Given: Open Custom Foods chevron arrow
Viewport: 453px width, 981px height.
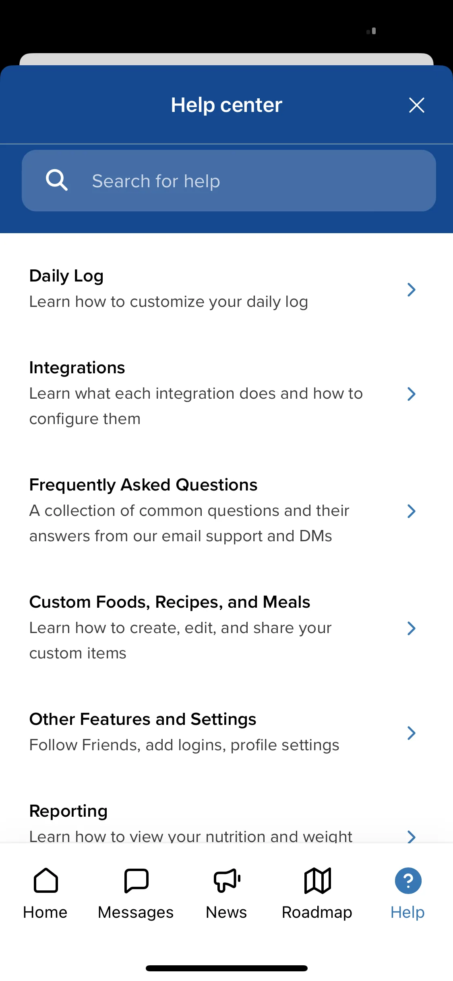Looking at the screenshot, I should pos(411,628).
